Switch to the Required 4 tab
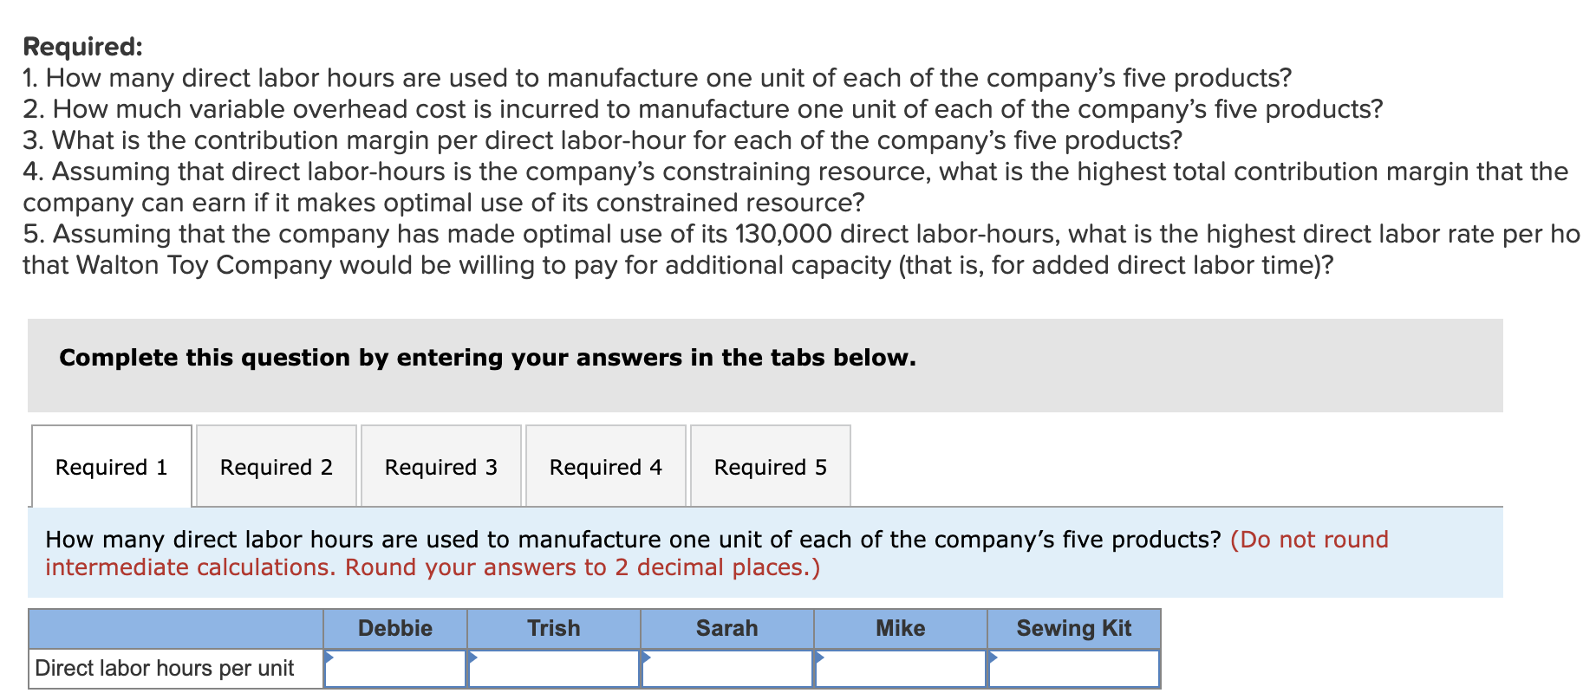Image resolution: width=1583 pixels, height=693 pixels. [x=605, y=467]
